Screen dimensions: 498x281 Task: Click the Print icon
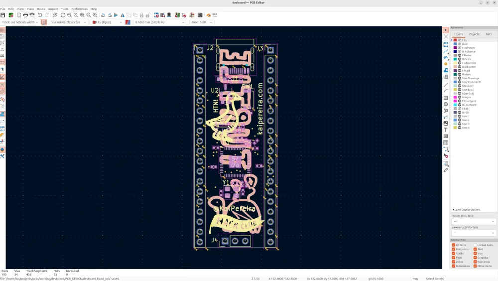pos(25,15)
